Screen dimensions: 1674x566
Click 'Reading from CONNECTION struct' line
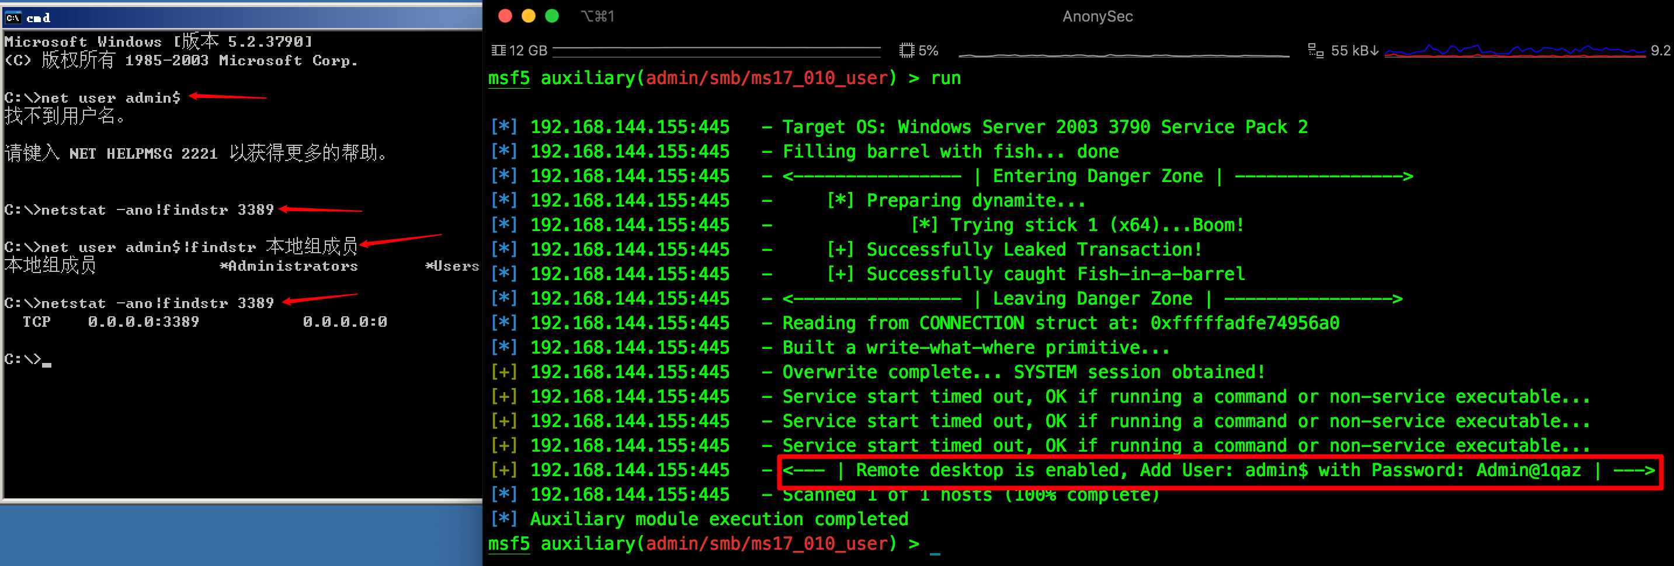coord(1061,323)
